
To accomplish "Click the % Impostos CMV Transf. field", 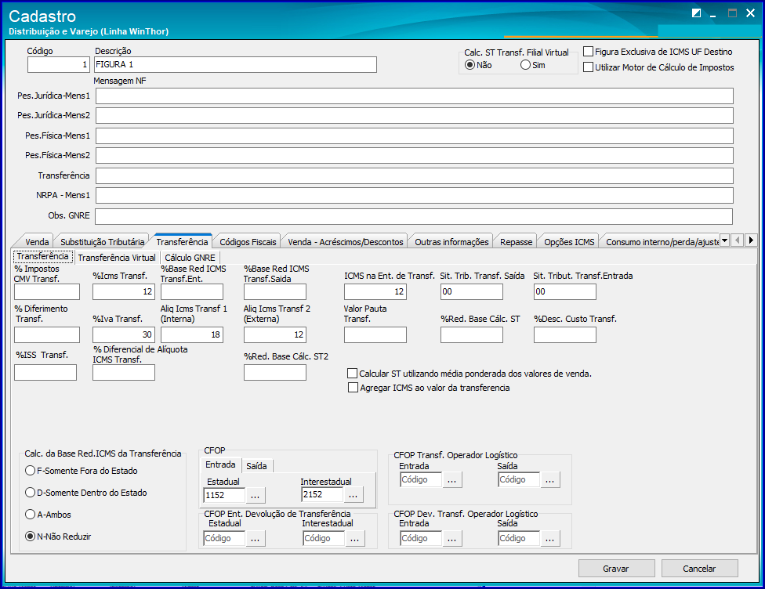I will click(x=47, y=291).
